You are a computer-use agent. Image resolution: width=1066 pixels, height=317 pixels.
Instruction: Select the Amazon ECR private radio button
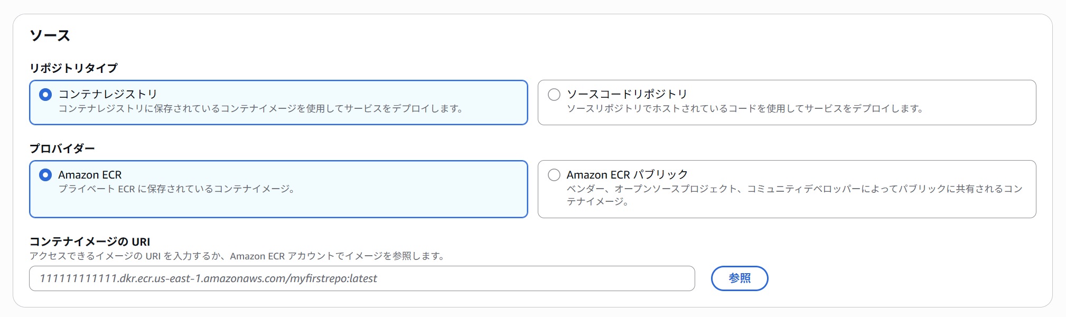coord(45,175)
